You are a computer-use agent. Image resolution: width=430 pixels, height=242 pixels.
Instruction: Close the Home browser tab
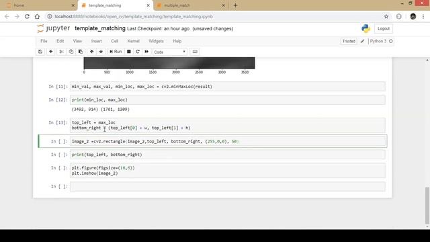pyautogui.click(x=73, y=5)
